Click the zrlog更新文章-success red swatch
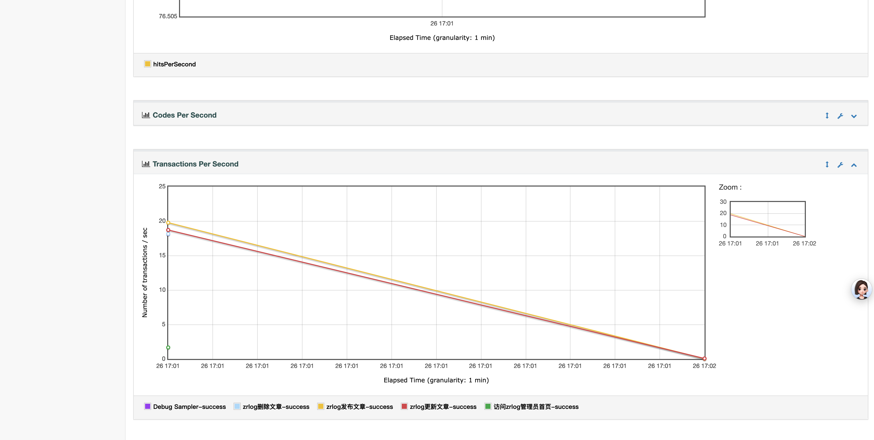 click(404, 406)
